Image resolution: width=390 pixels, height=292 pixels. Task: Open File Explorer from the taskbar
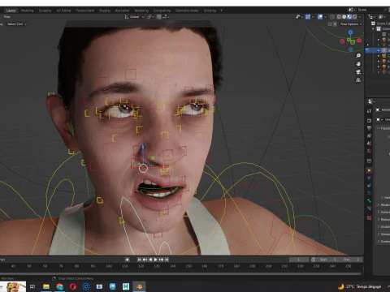coord(46,286)
